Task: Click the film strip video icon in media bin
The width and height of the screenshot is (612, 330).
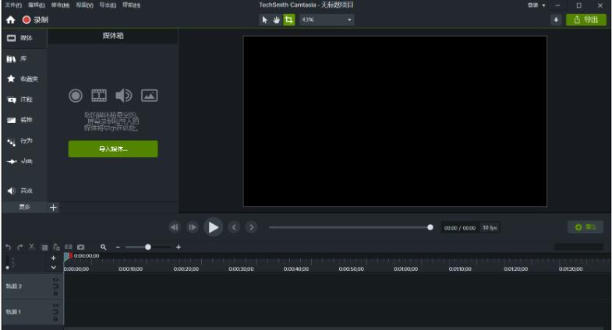Action: tap(99, 96)
